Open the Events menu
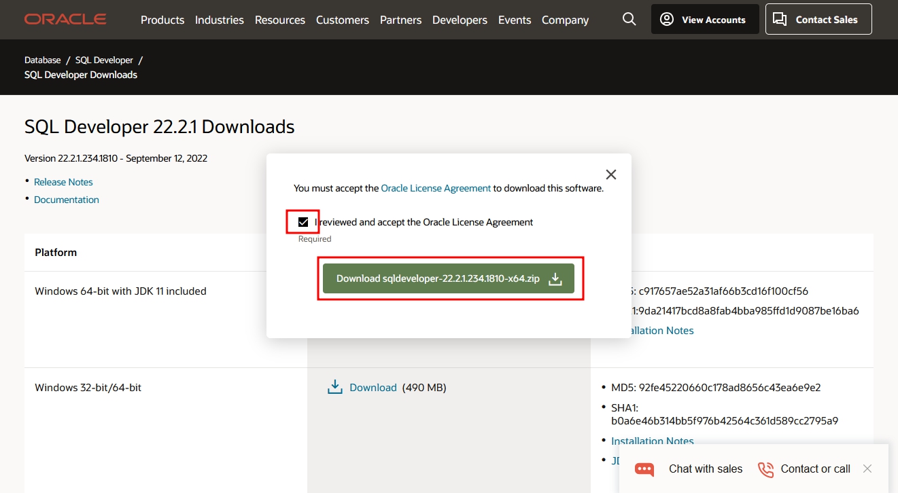 coord(515,20)
